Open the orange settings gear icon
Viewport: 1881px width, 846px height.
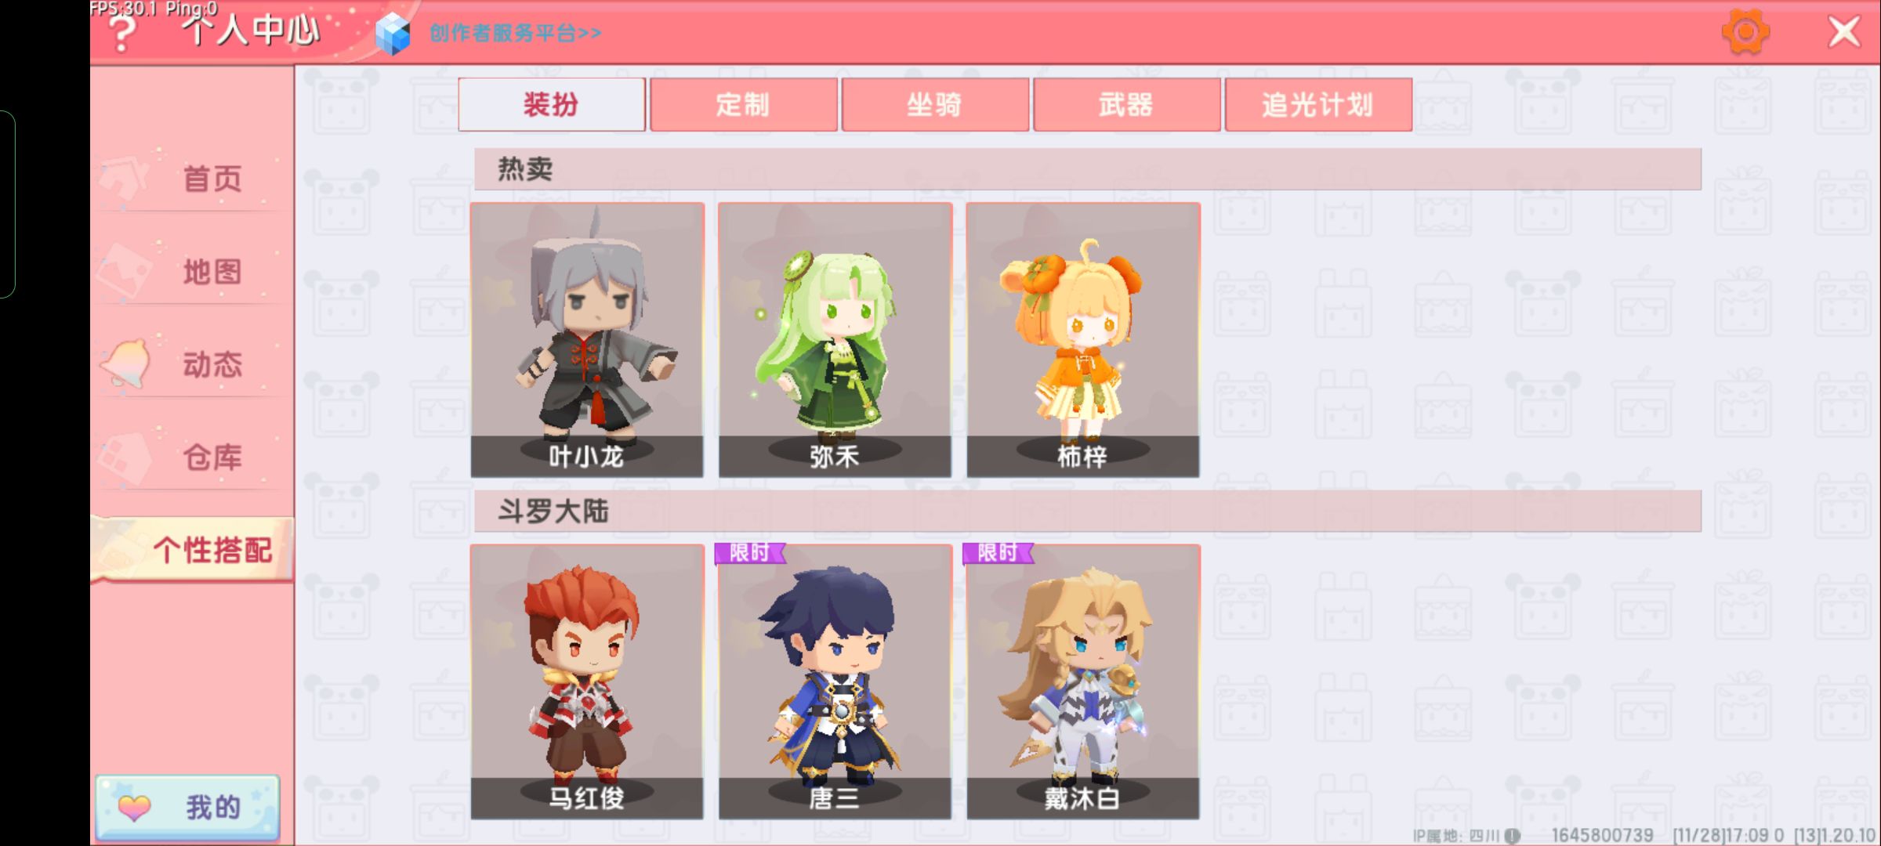click(1745, 32)
